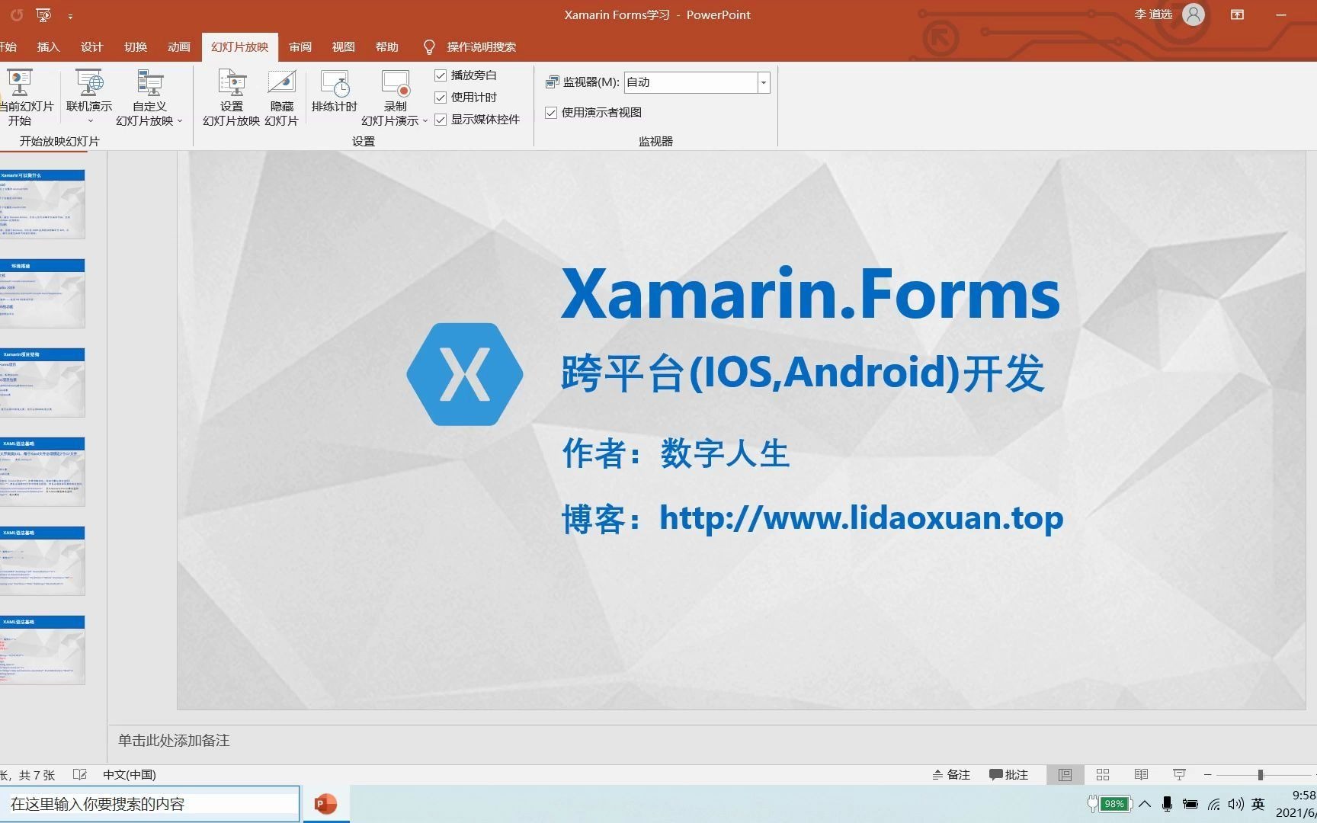Open the 视图 ribbon tab

[x=344, y=47]
